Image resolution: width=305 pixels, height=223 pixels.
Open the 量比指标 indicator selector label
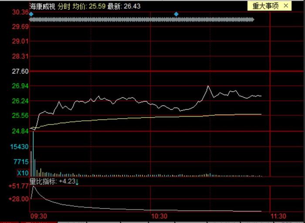43,182
